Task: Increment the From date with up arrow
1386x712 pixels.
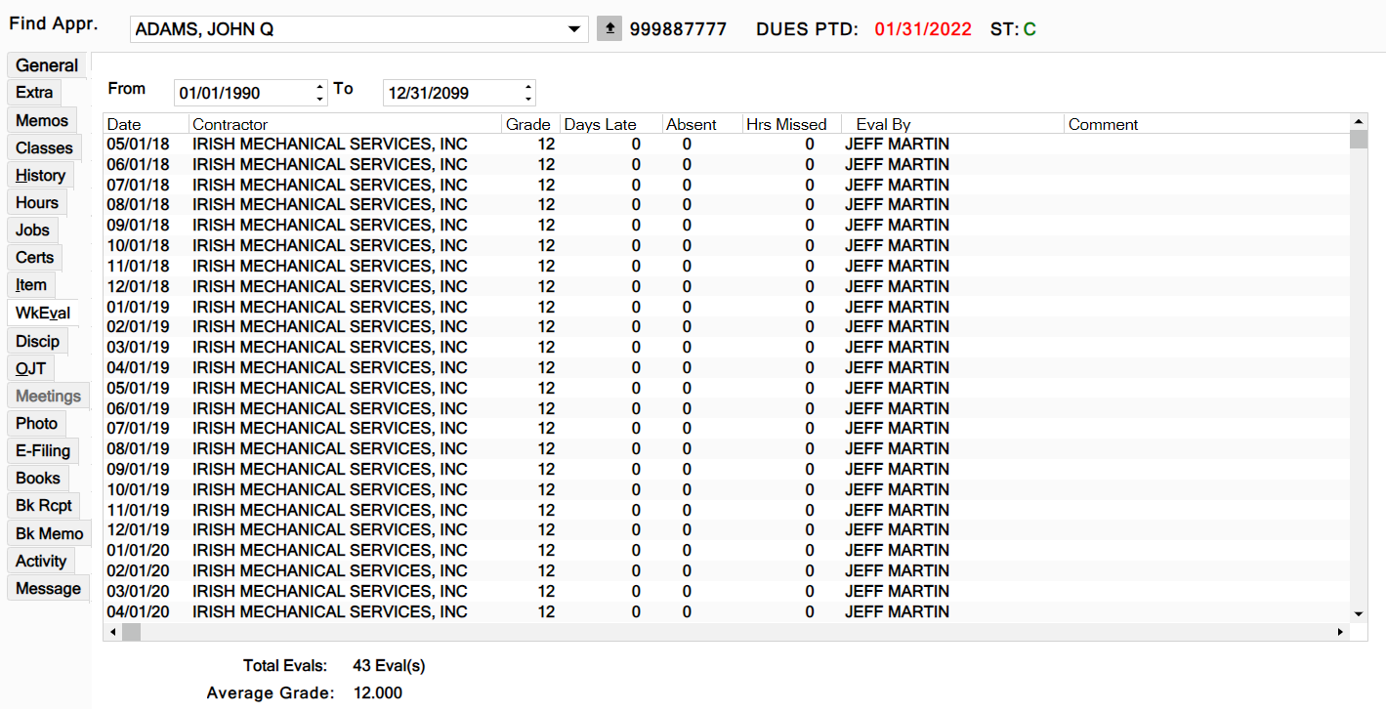Action: pos(320,87)
